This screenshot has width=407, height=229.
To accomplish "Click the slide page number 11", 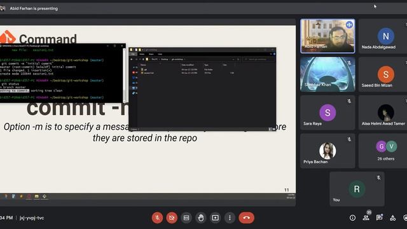I will pyautogui.click(x=287, y=190).
